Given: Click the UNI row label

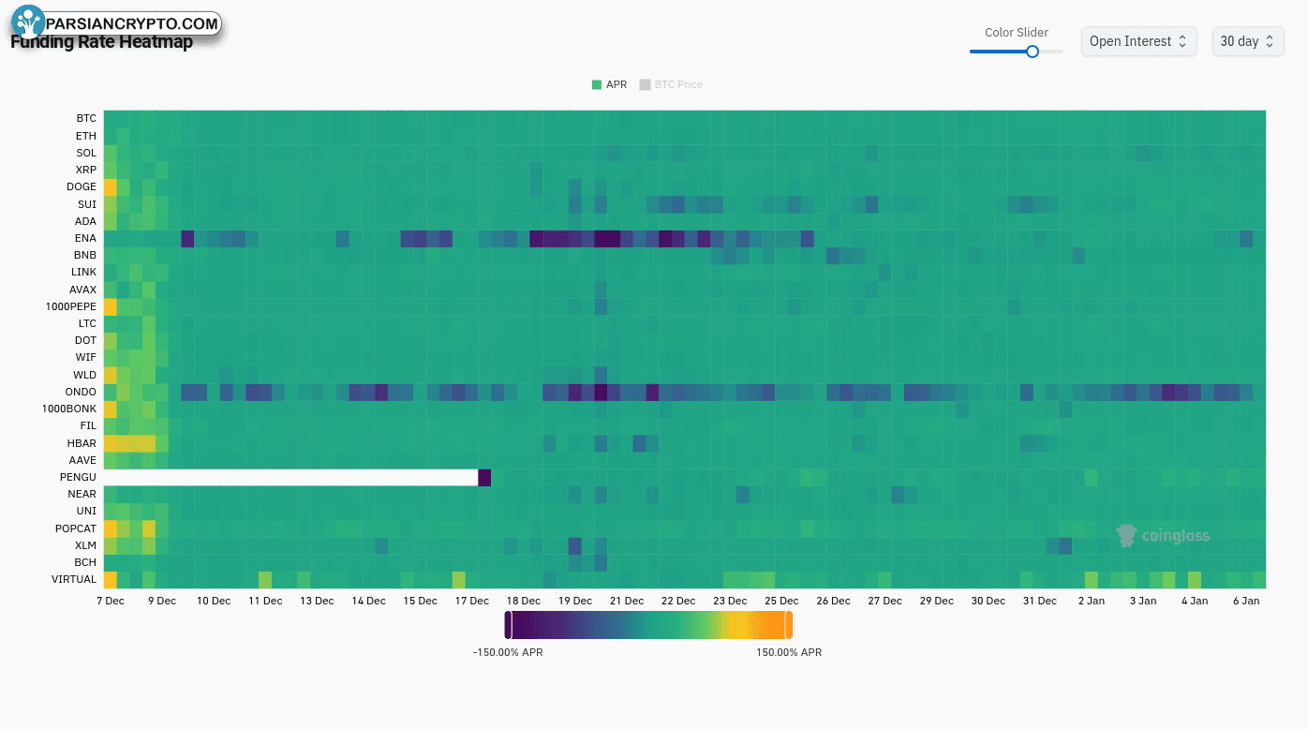Looking at the screenshot, I should pyautogui.click(x=87, y=511).
